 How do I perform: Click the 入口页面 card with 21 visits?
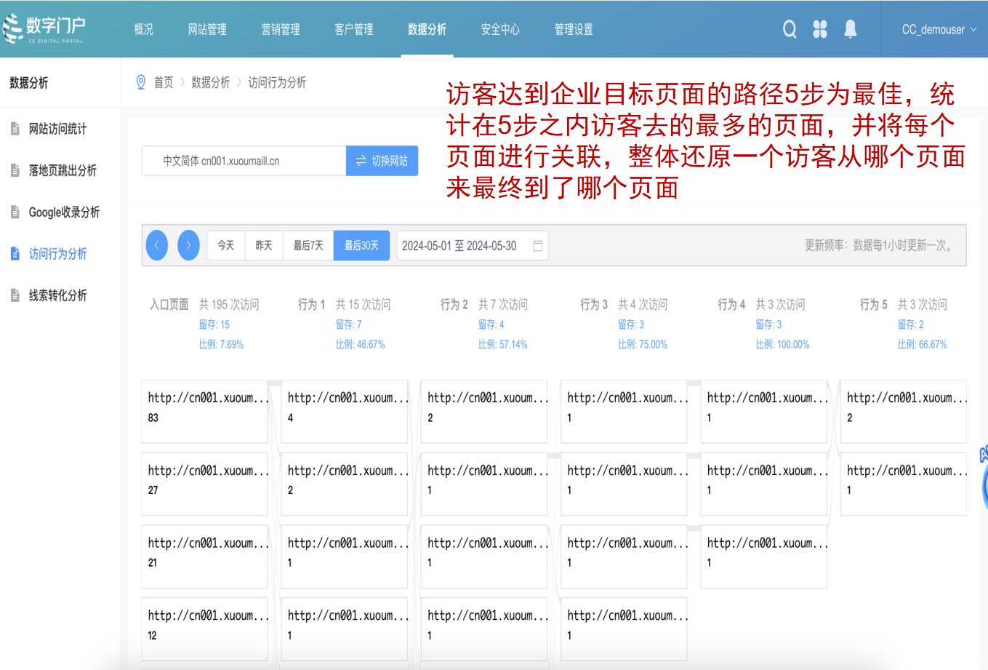click(x=205, y=557)
